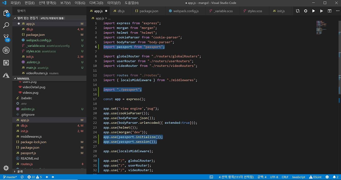
Task: Open the 파일(F) menu
Action: (x=16, y=3)
